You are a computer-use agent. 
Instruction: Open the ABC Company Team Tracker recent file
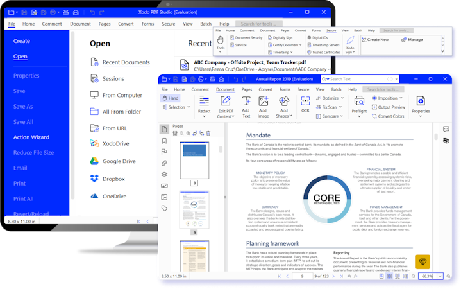(255, 66)
